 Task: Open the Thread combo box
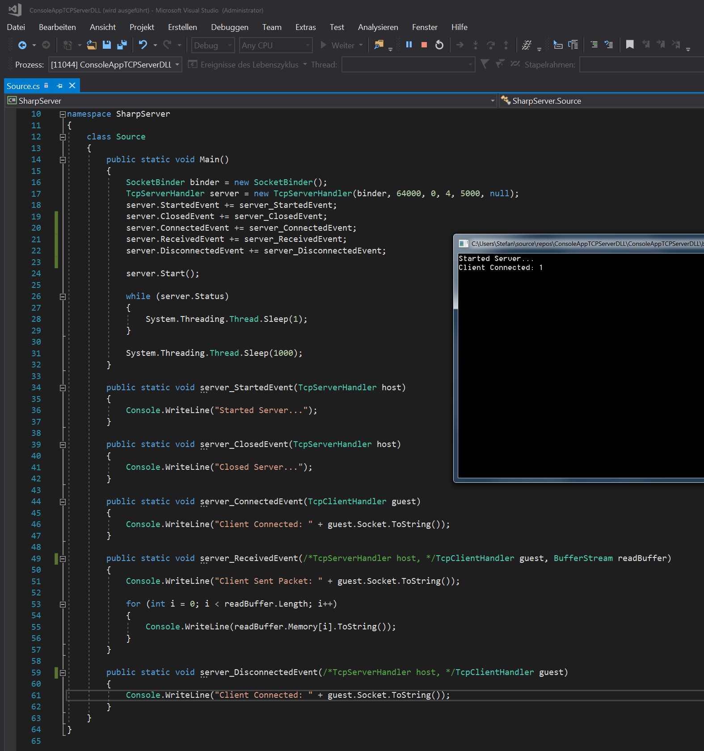tap(408, 64)
